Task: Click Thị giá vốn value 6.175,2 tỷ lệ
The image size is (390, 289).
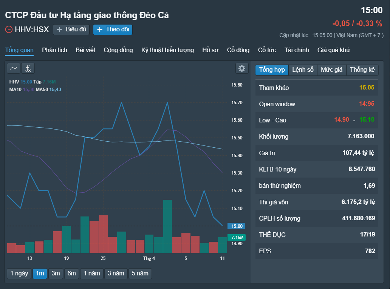Action: 358,202
